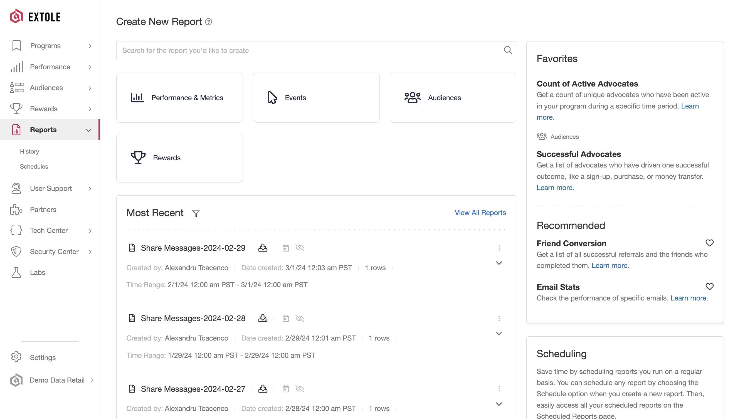Expand the Programs menu chevron
This screenshot has height=419, width=740.
click(90, 46)
